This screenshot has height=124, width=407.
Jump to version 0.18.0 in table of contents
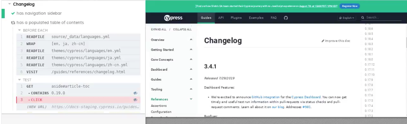pos(369,59)
